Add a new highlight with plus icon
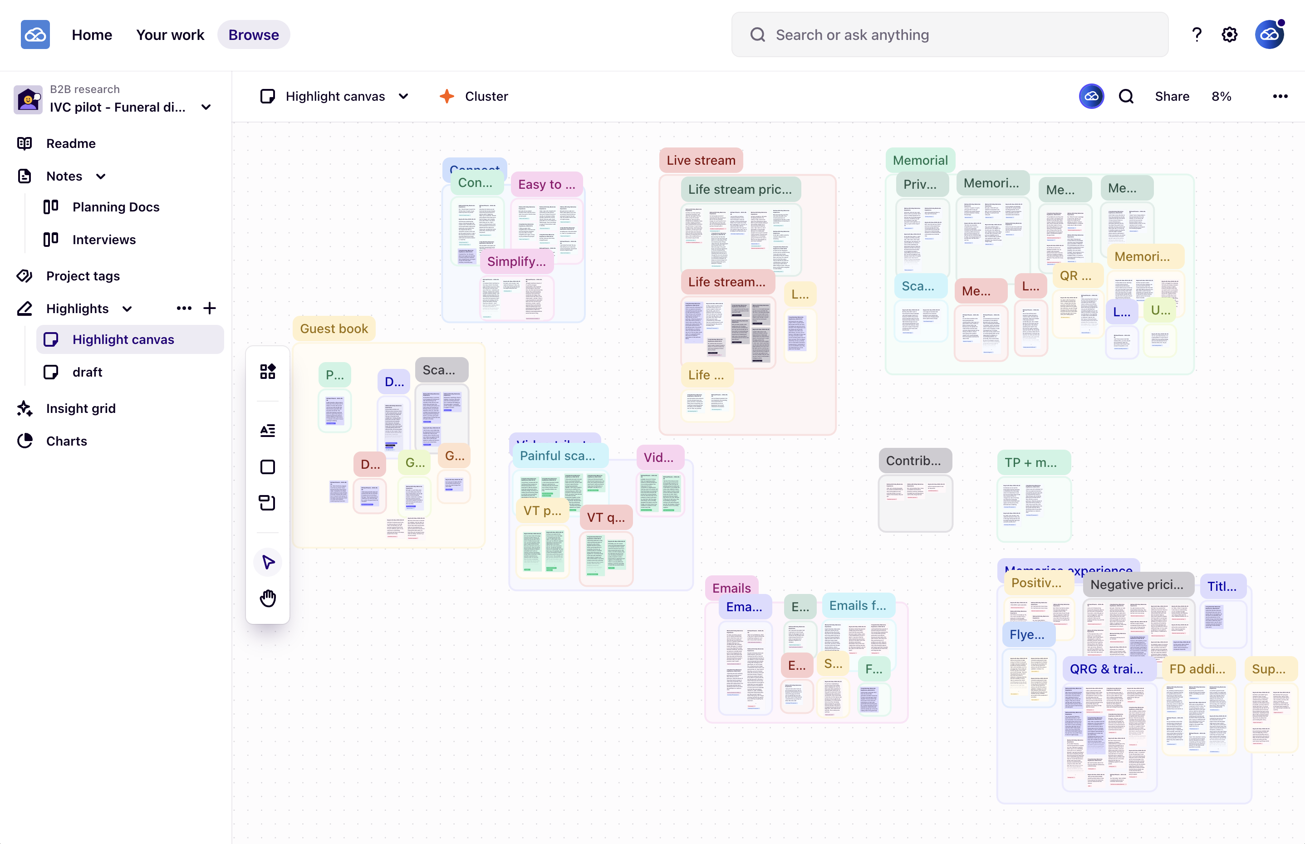The image size is (1305, 844). click(x=209, y=308)
